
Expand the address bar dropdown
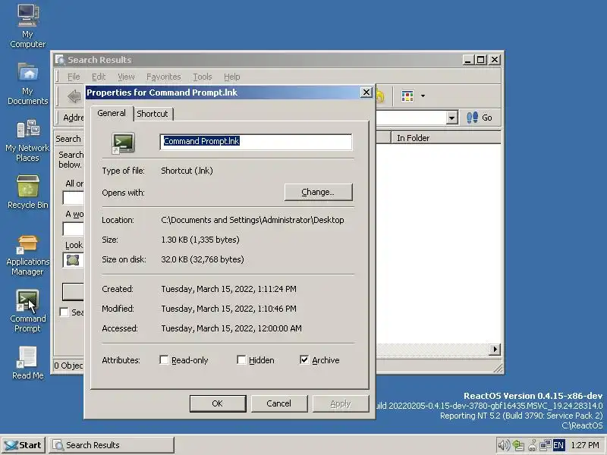451,118
